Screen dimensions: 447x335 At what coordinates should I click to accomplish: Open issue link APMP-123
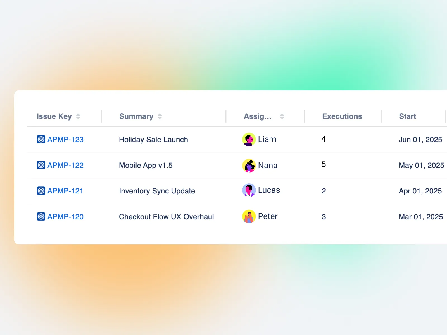tap(65, 139)
